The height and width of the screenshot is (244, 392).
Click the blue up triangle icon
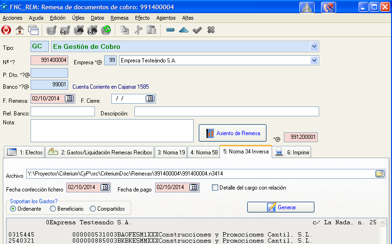coord(184,30)
